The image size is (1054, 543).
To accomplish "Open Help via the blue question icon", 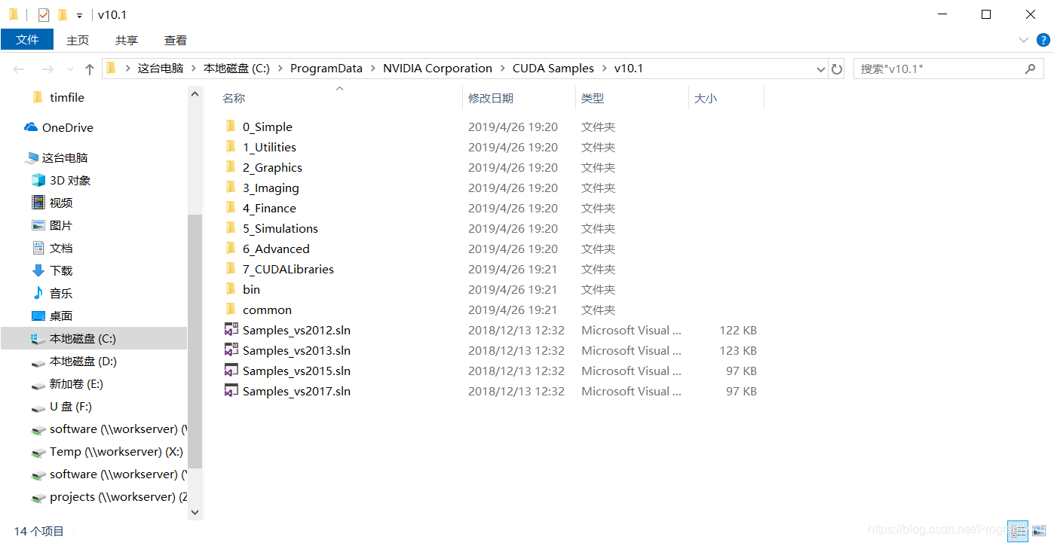I will tap(1043, 40).
